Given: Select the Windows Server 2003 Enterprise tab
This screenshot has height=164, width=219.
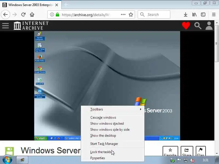Looking at the screenshot, I should [x=31, y=5].
